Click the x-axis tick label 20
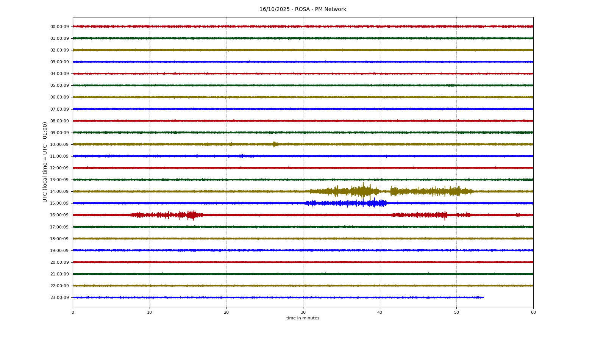This screenshot has height=341, width=606. click(x=226, y=313)
